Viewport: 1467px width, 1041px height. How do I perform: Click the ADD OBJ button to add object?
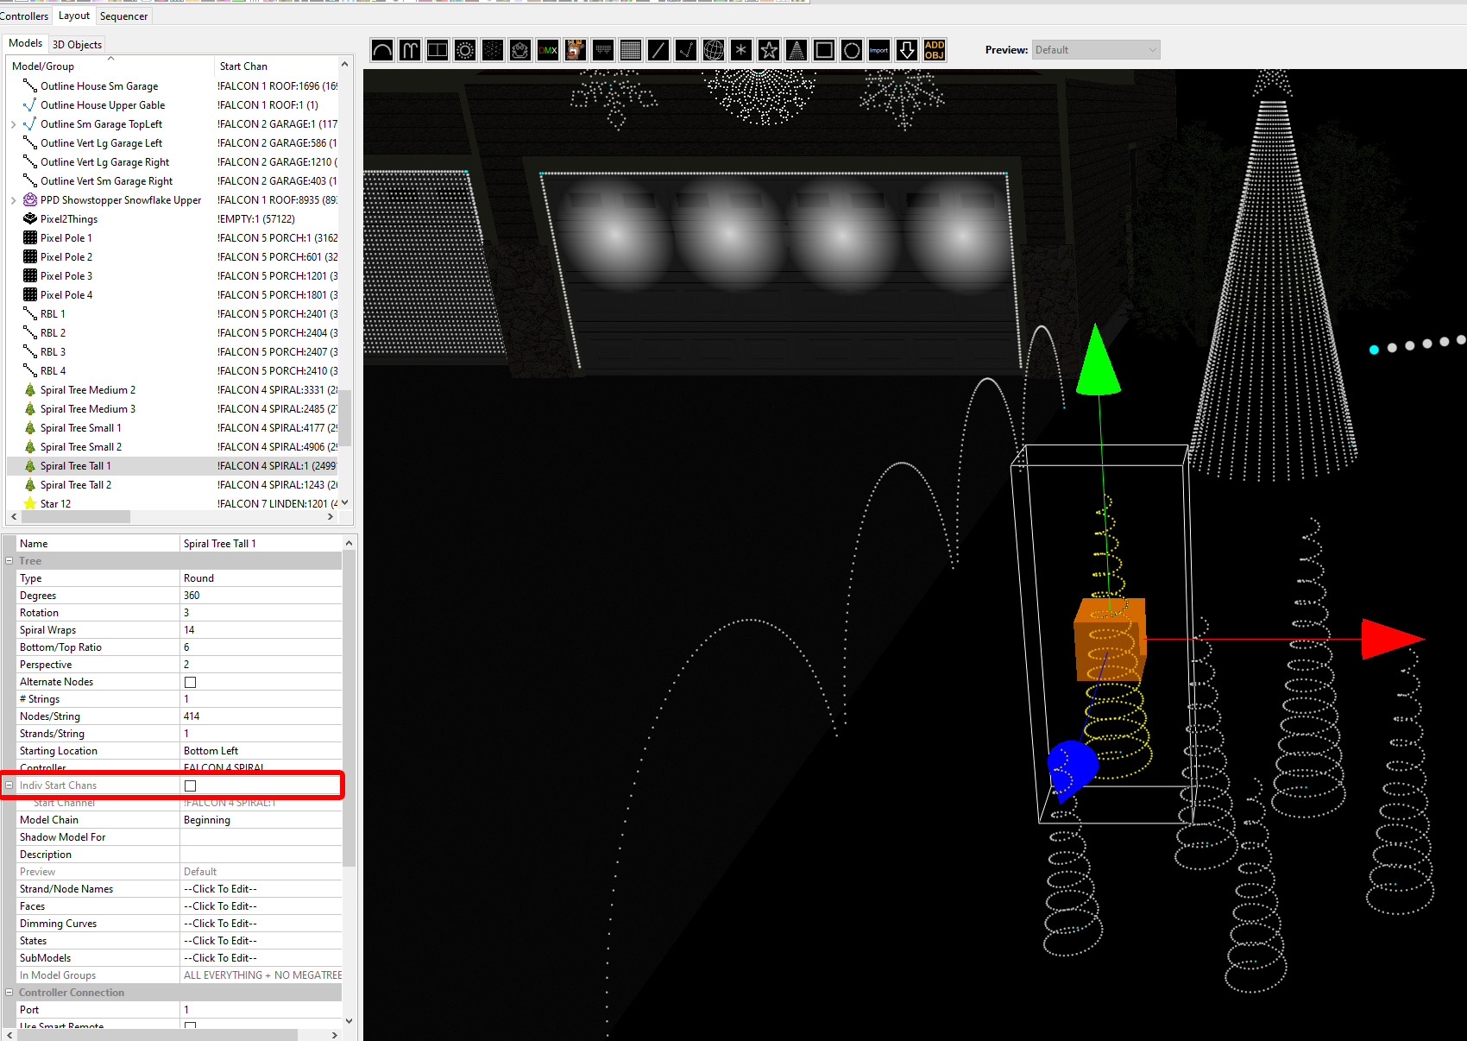pos(934,50)
